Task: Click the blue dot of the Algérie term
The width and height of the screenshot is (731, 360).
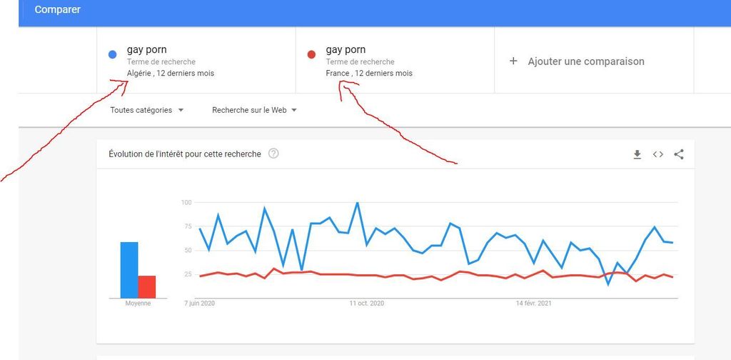Action: tap(113, 54)
